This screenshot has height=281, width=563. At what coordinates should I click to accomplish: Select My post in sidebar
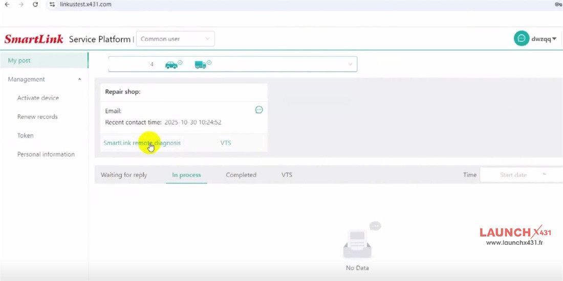(x=44, y=61)
